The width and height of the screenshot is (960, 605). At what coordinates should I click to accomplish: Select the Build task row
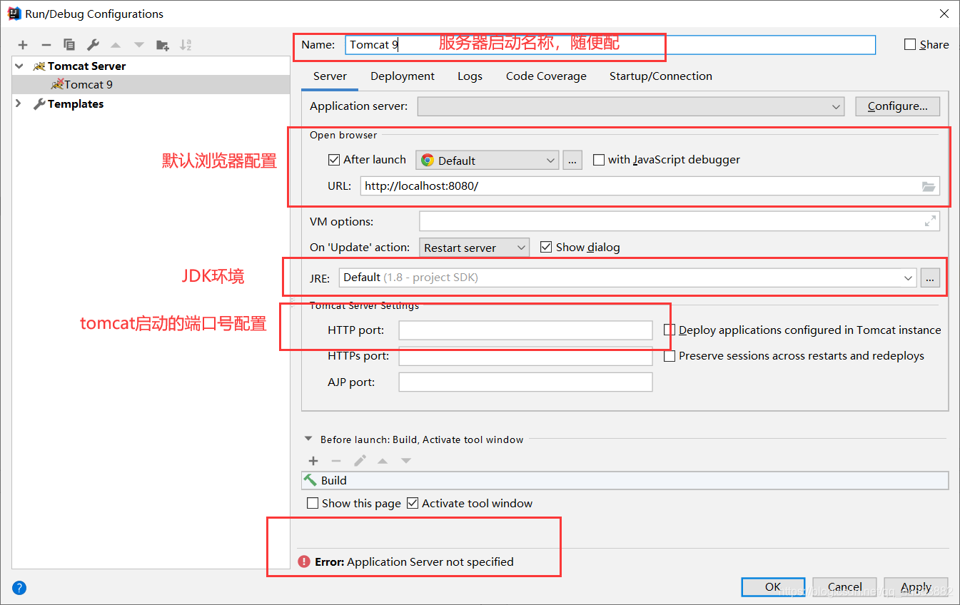[x=625, y=480]
